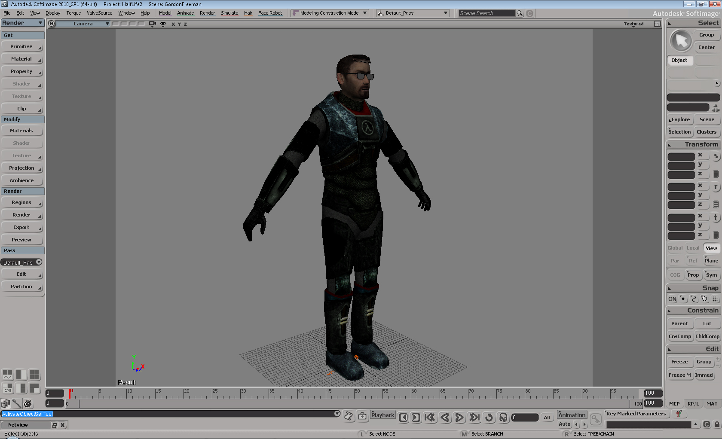Toggle audio headphones playback icon
The image size is (722, 439).
coord(503,417)
